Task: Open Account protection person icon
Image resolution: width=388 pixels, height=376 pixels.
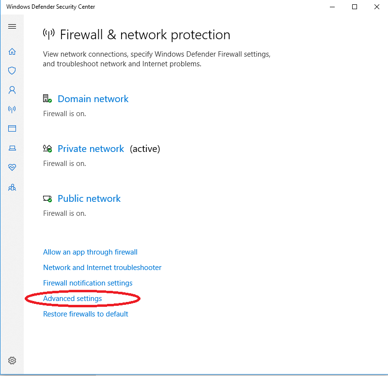Action: click(x=12, y=90)
